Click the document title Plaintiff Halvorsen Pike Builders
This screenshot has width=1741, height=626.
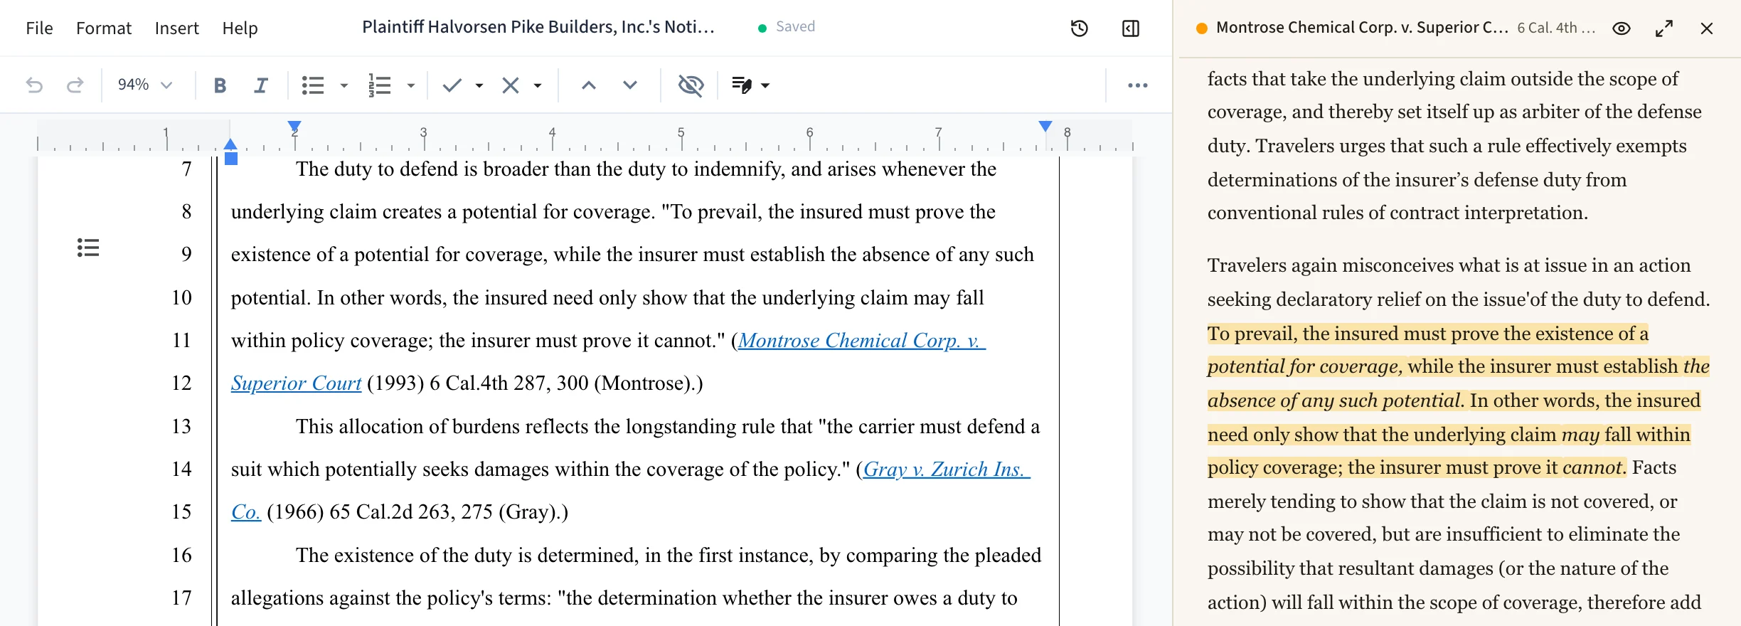(x=538, y=27)
